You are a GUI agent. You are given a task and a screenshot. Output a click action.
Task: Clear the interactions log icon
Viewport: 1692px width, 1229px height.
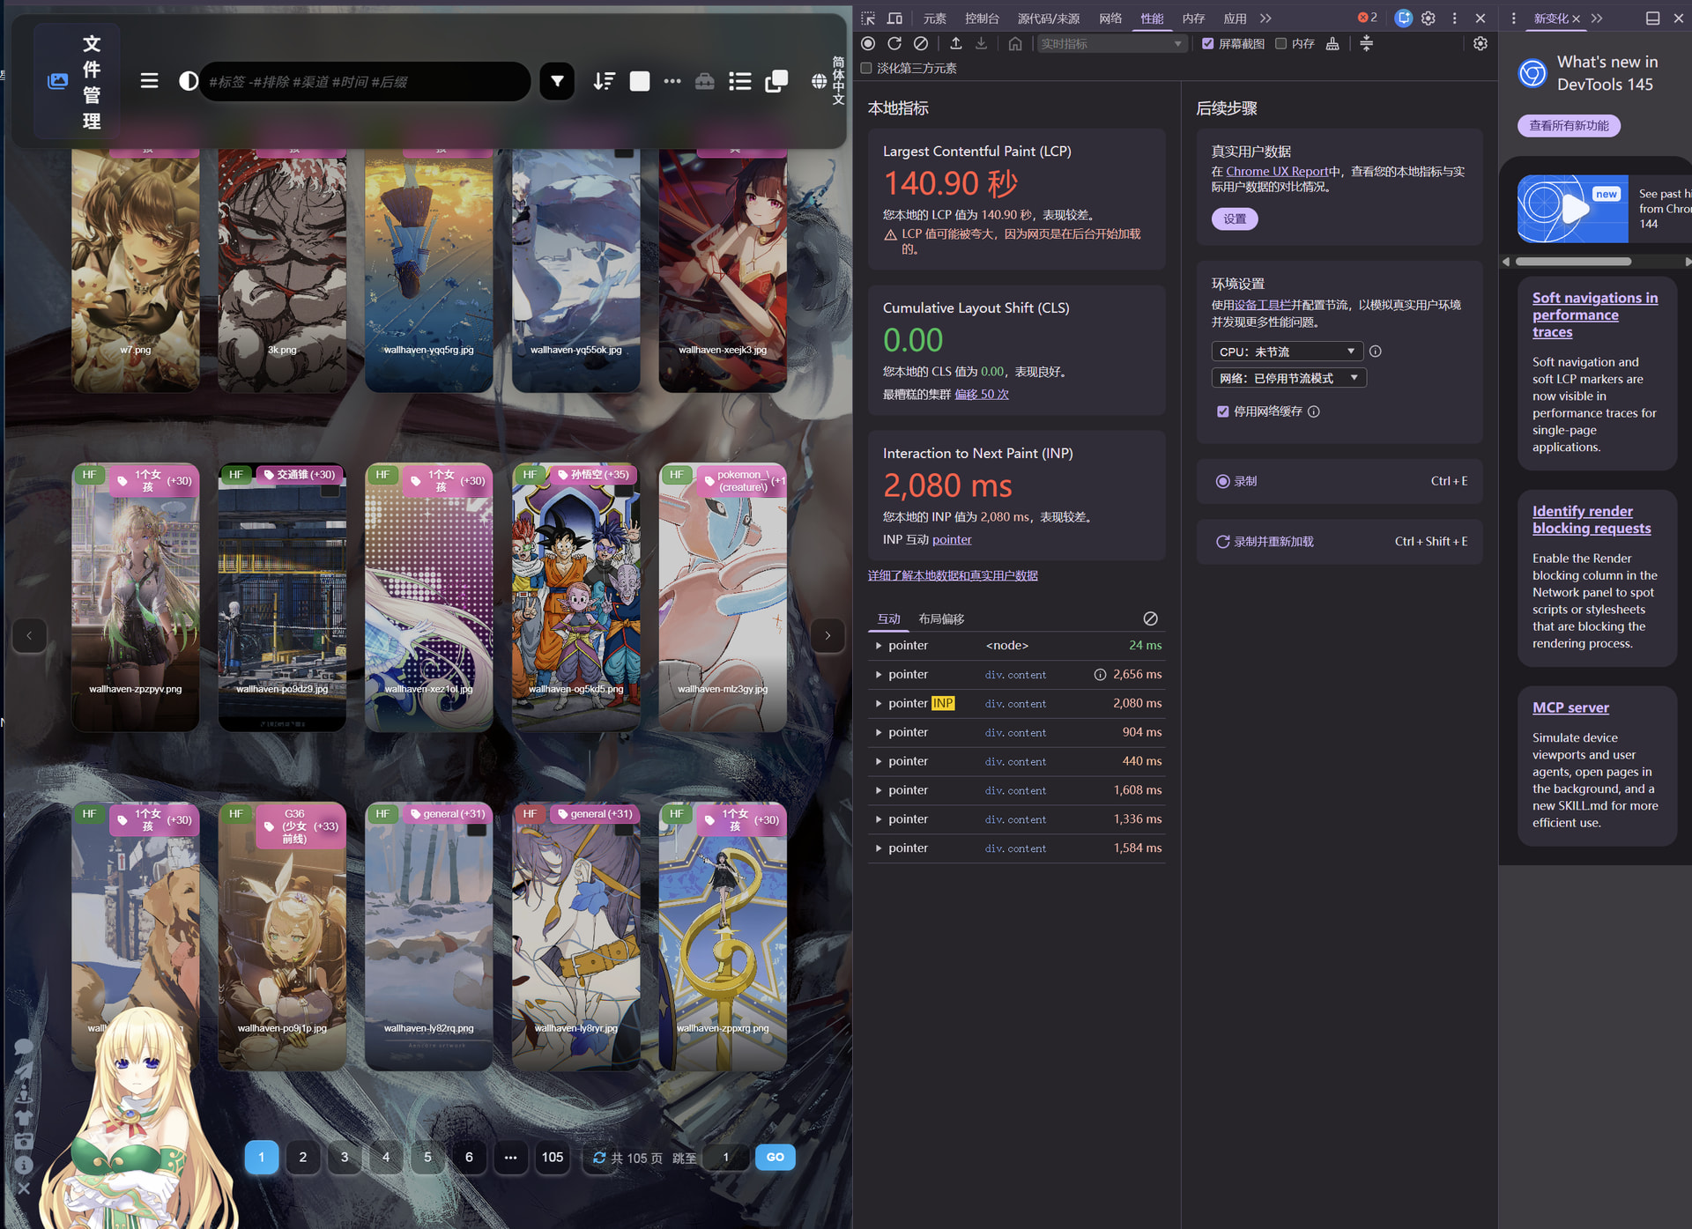click(1150, 618)
